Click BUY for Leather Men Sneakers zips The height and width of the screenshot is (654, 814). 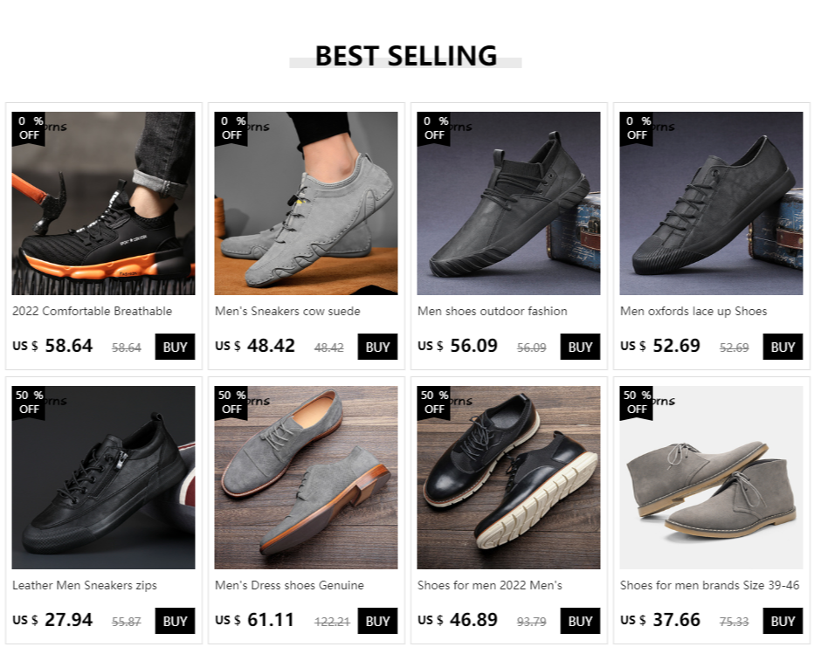[175, 621]
